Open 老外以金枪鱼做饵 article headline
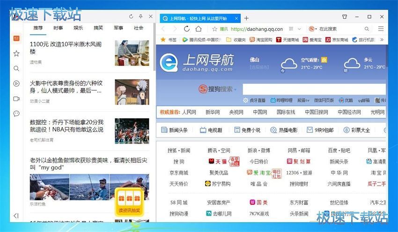This screenshot has height=232, width=398. [88, 164]
